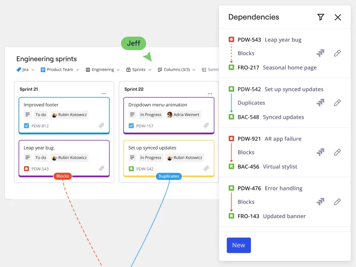Click the green story icon next to PDW-542
The height and width of the screenshot is (267, 356).
[x=131, y=169]
